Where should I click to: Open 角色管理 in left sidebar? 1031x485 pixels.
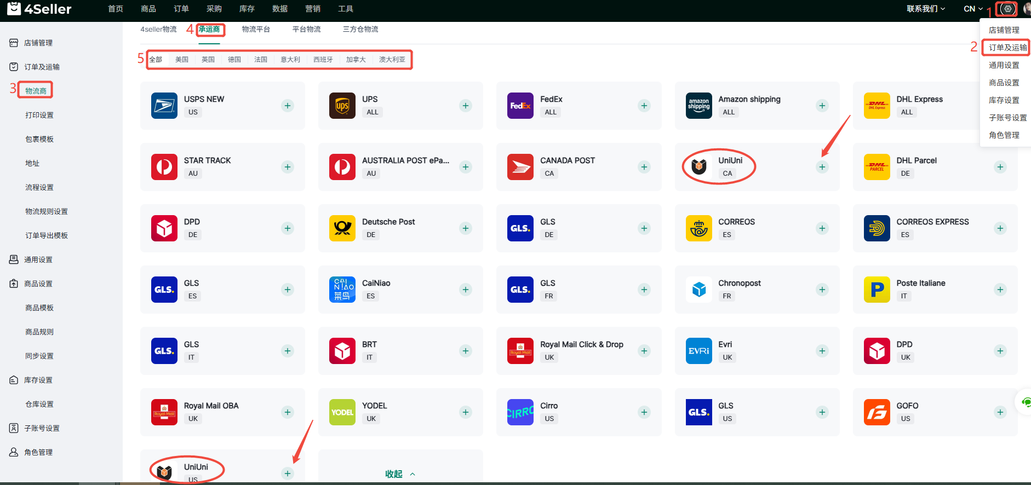coord(38,452)
